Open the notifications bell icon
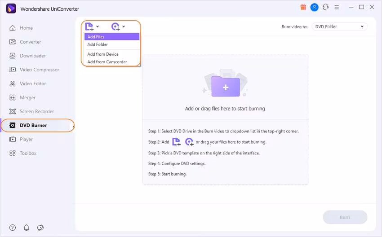The image size is (382, 237). [x=27, y=228]
